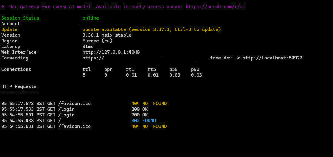Click the green 'online' session status
333x157 pixels.
click(90, 18)
